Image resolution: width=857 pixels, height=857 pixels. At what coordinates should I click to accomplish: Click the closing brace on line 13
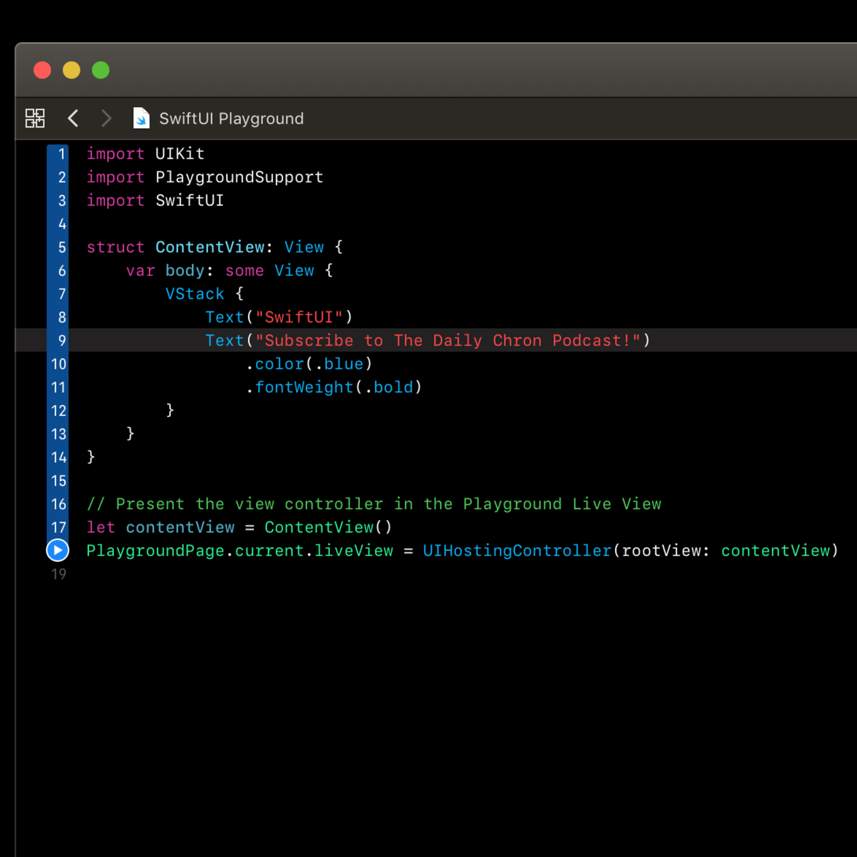(x=131, y=433)
